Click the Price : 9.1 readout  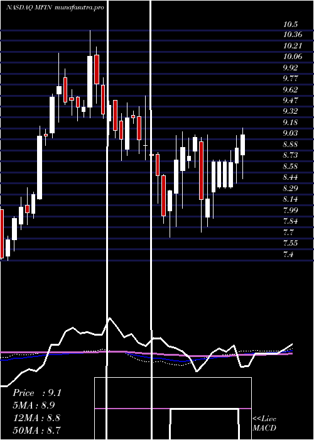[x=36, y=393]
